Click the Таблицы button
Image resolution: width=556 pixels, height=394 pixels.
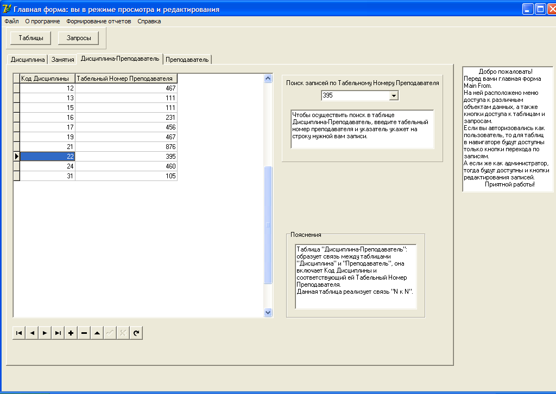[x=31, y=38]
